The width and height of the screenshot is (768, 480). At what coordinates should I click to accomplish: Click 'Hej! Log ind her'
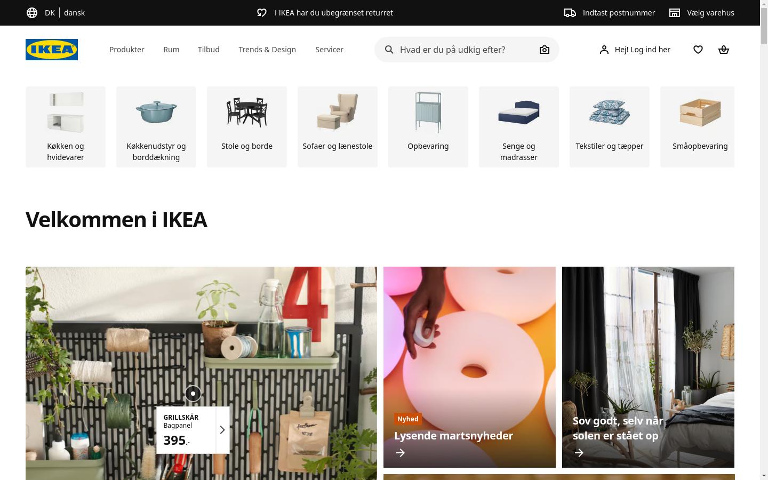point(642,50)
